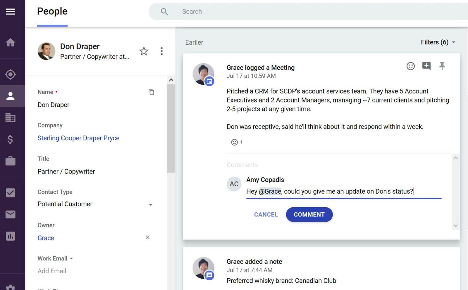Click comments scroll down arrow
Screen dimensions: 468x290
(x=455, y=225)
